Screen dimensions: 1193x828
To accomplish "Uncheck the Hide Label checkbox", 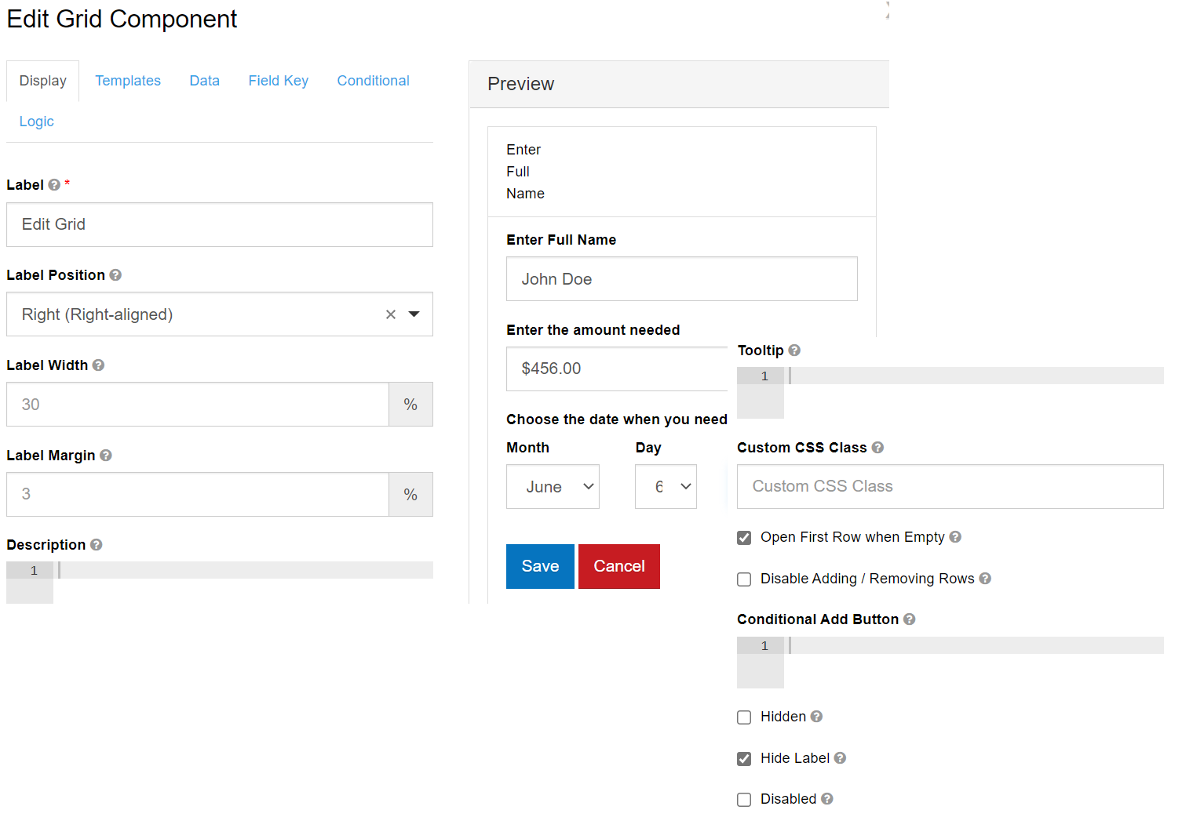I will coord(744,759).
